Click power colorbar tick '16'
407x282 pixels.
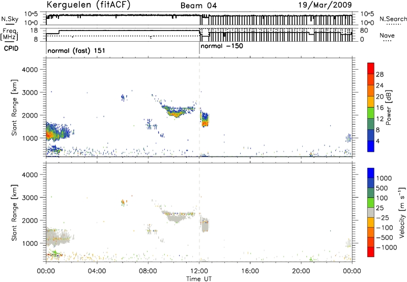pyautogui.click(x=380, y=108)
